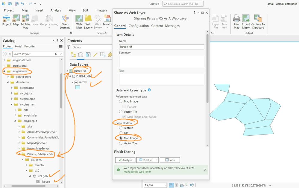Click the Name field containing Parcels_05
This screenshot has width=299, height=188.
[x=162, y=47]
